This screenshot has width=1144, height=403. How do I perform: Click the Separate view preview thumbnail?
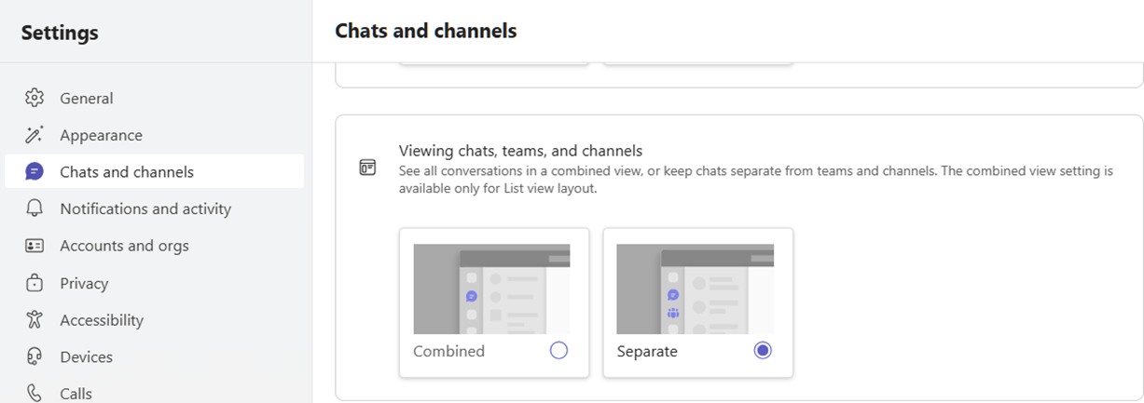[695, 289]
